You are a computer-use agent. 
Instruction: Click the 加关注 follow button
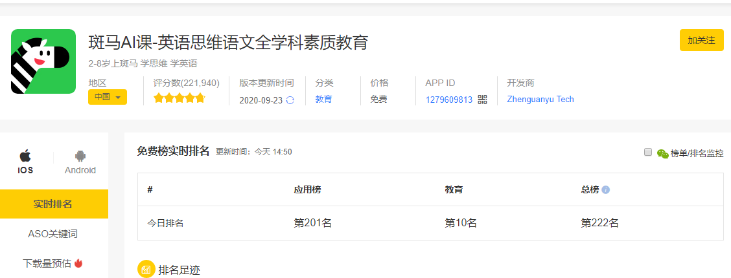click(702, 40)
